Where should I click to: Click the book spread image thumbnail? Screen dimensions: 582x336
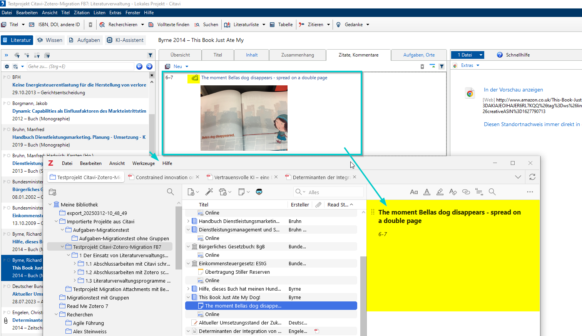coord(244,118)
